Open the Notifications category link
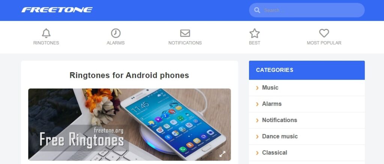The width and height of the screenshot is (384, 164). (279, 120)
